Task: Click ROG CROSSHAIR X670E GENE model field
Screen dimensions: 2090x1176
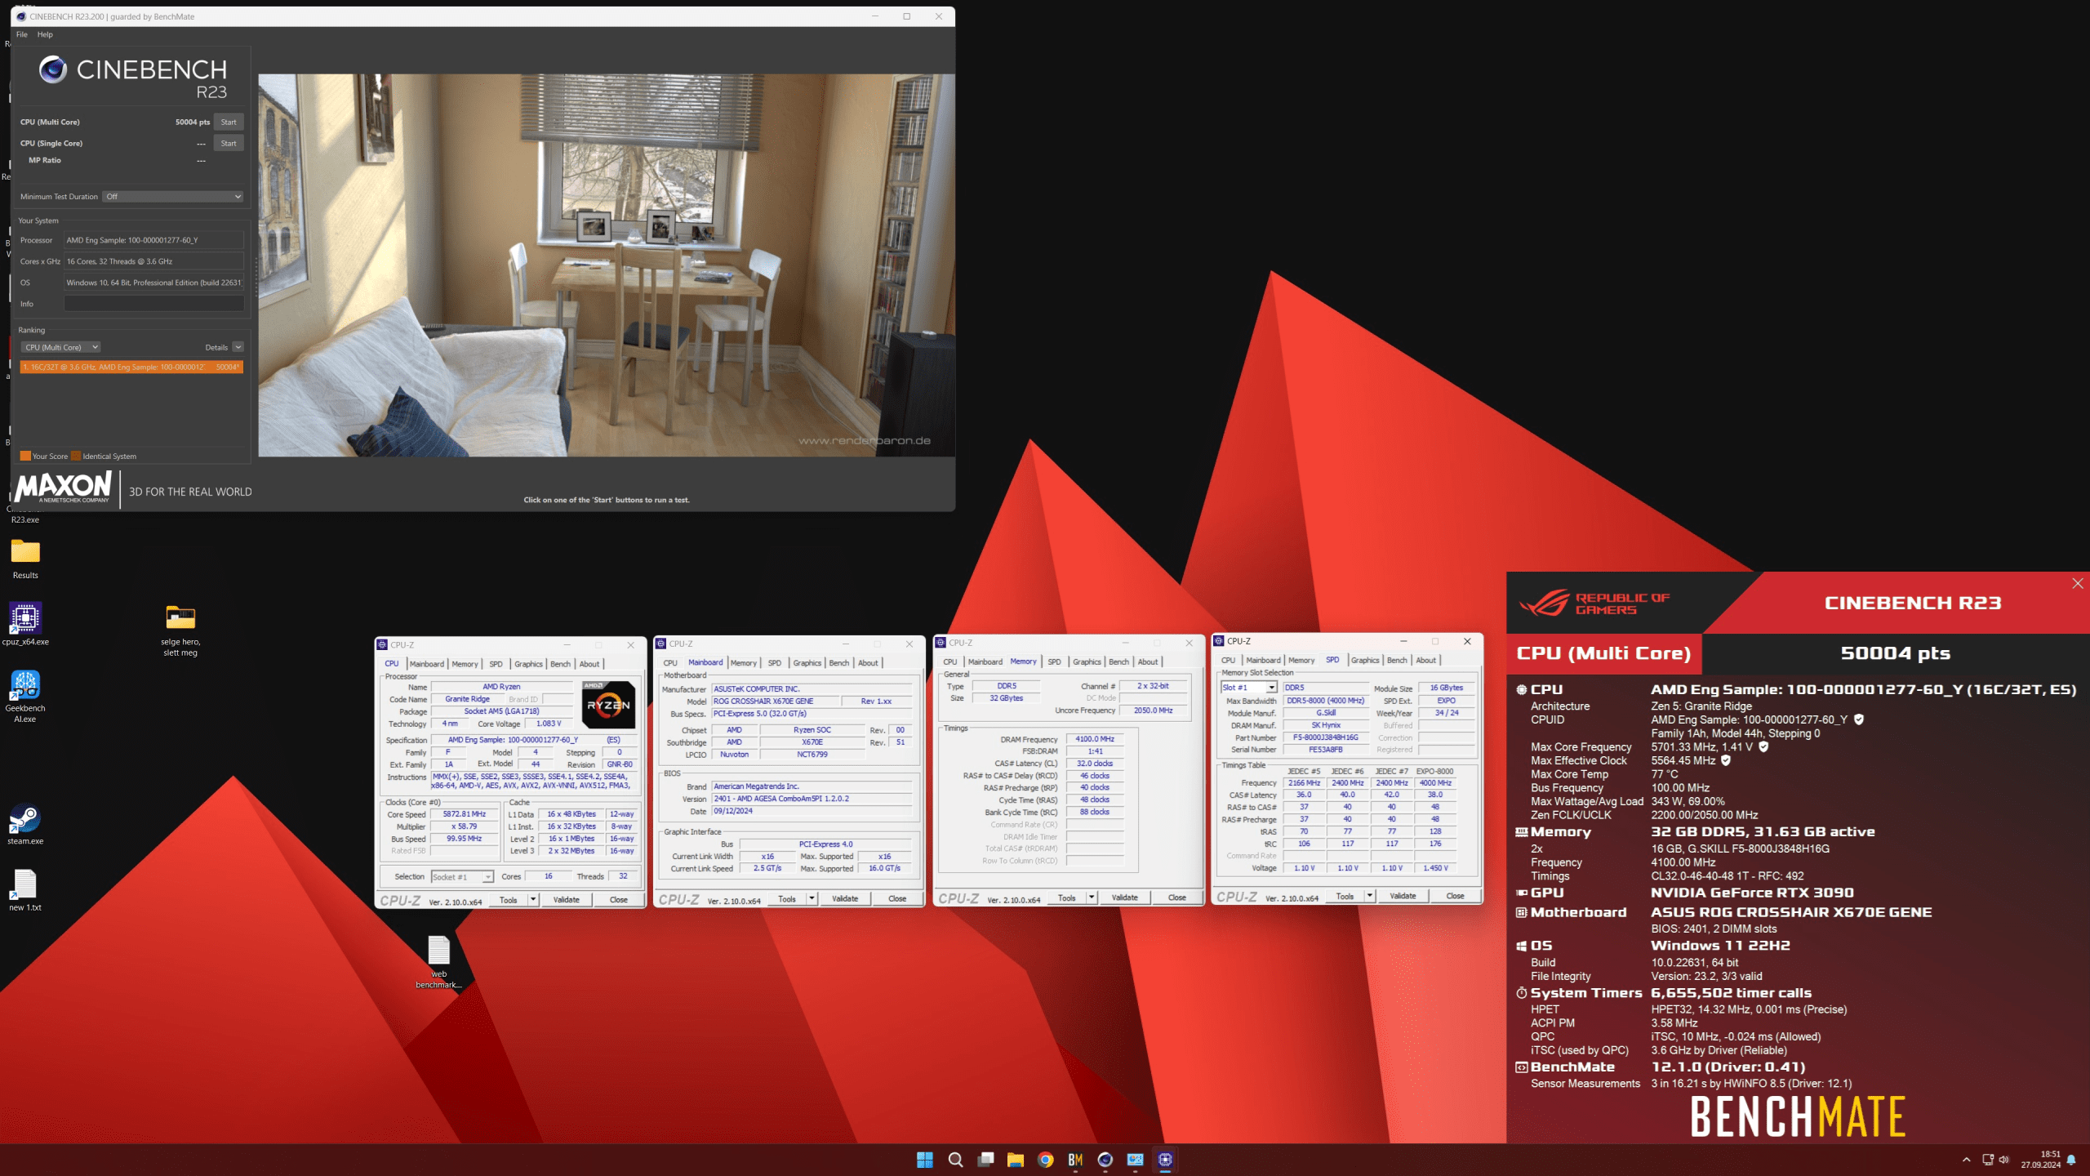Action: point(776,702)
